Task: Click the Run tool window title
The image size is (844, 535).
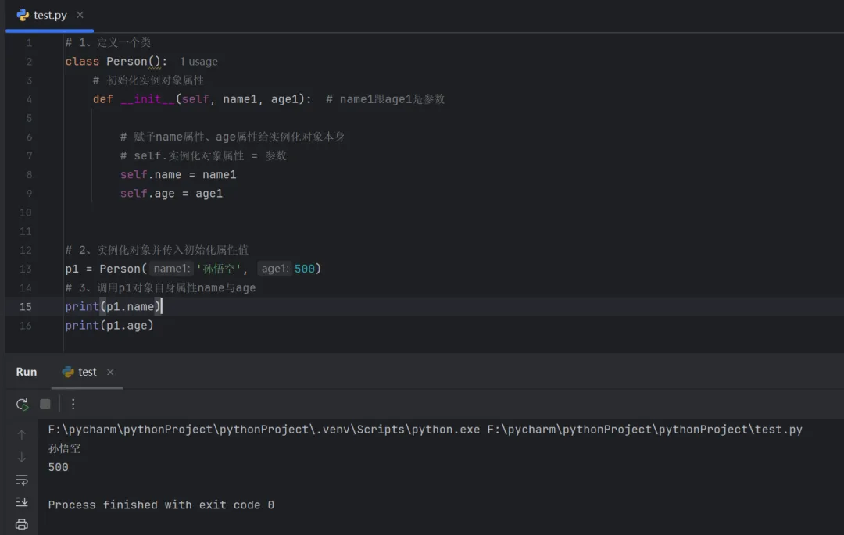Action: pos(27,372)
